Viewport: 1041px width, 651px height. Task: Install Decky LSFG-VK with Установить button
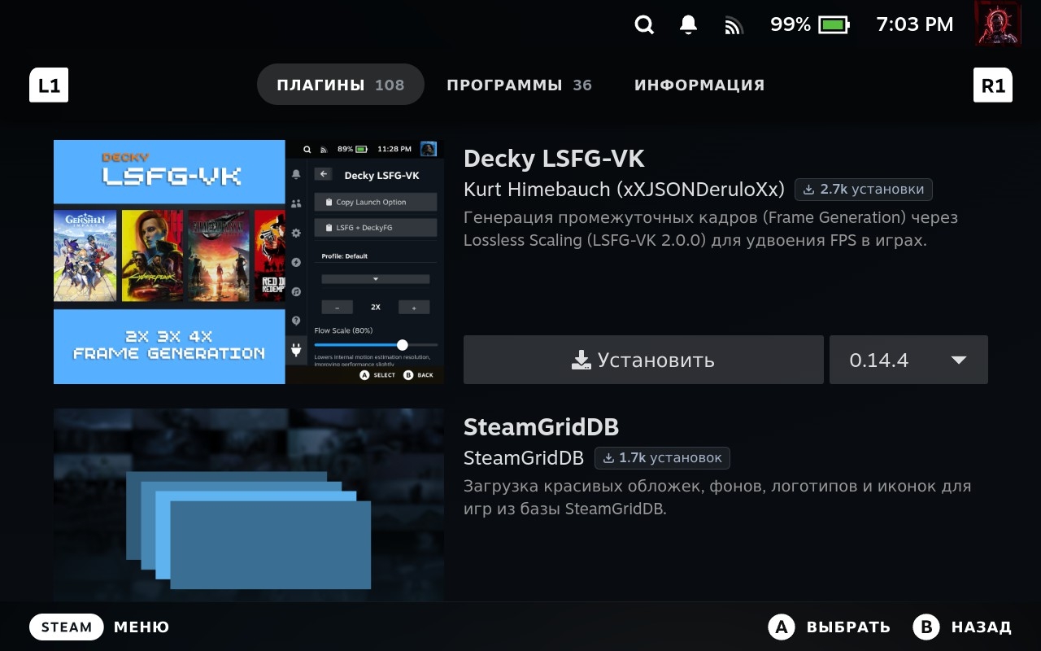[x=643, y=360]
